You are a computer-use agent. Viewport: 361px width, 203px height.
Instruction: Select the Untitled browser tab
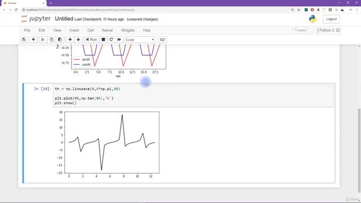[x=23, y=3]
